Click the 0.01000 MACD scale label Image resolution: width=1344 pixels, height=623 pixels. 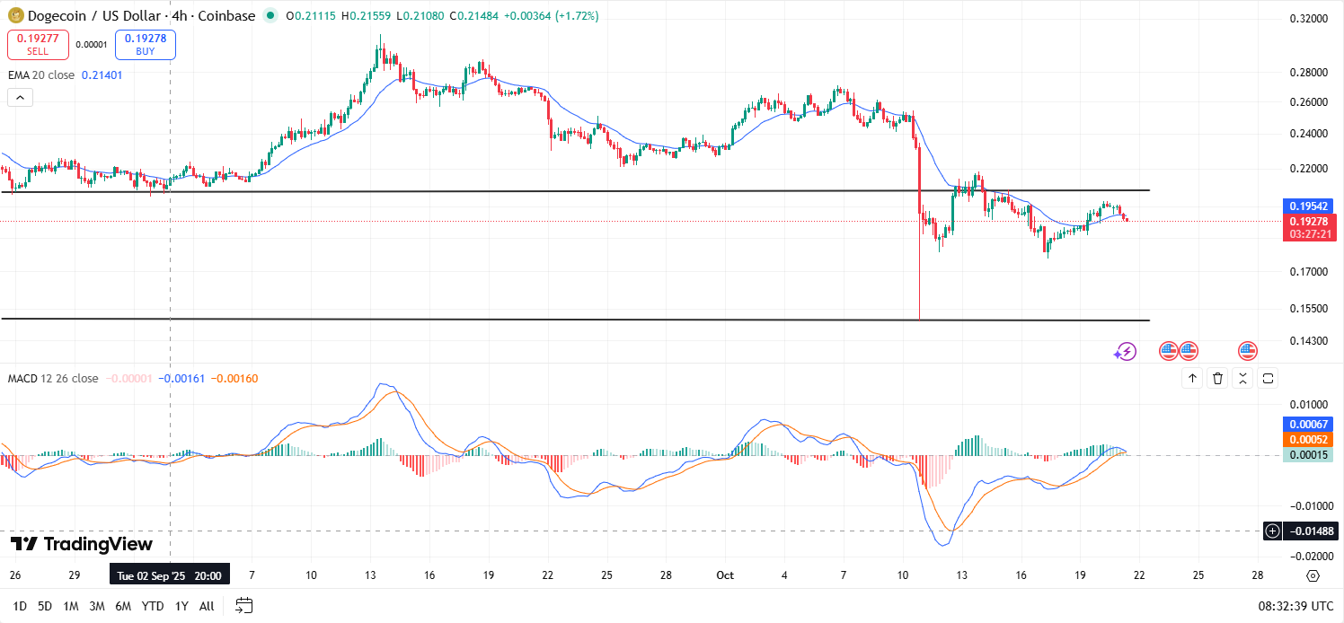[x=1310, y=405]
